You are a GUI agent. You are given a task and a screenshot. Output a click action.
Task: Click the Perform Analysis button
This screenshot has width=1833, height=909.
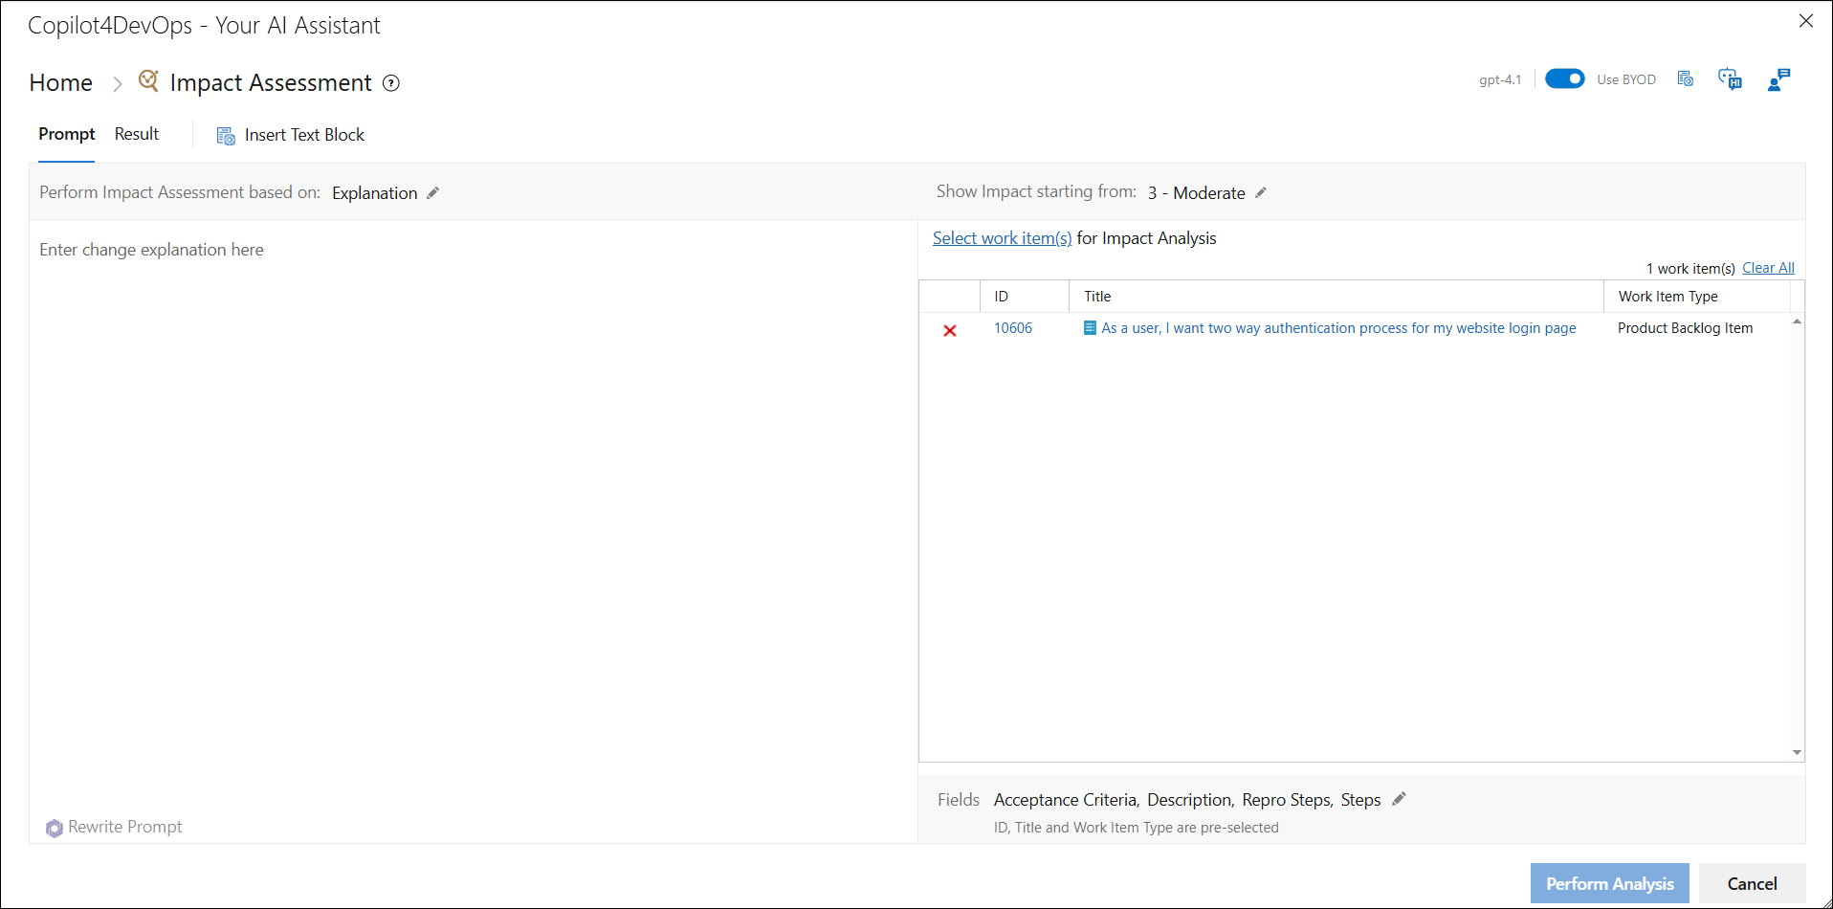click(1609, 883)
